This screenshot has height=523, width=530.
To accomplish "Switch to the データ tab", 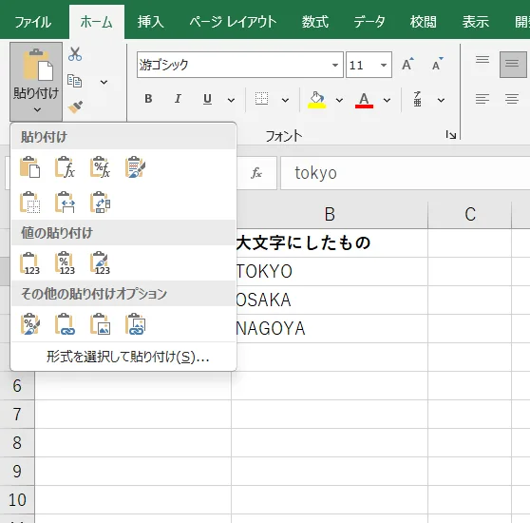I will [x=369, y=22].
